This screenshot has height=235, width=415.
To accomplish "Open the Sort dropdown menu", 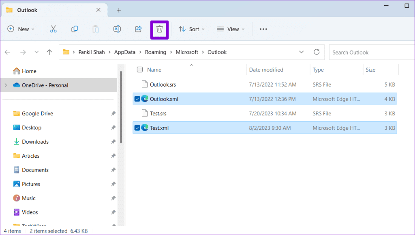I will point(192,29).
